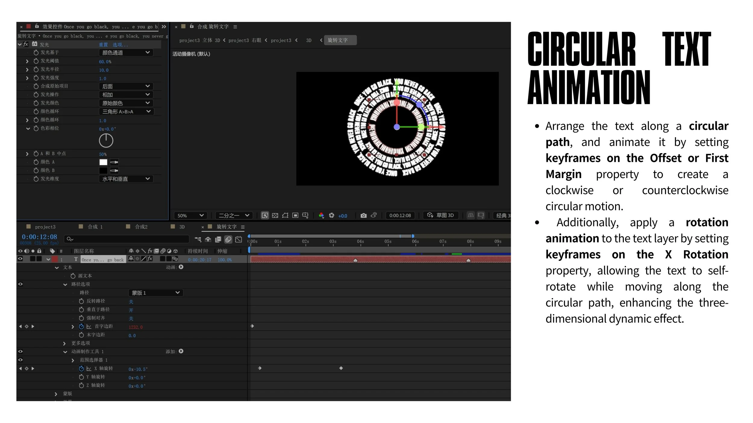Viewport: 753px width, 423px height.
Task: Open the 发光基于 颜色通道 dropdown
Action: [x=126, y=53]
